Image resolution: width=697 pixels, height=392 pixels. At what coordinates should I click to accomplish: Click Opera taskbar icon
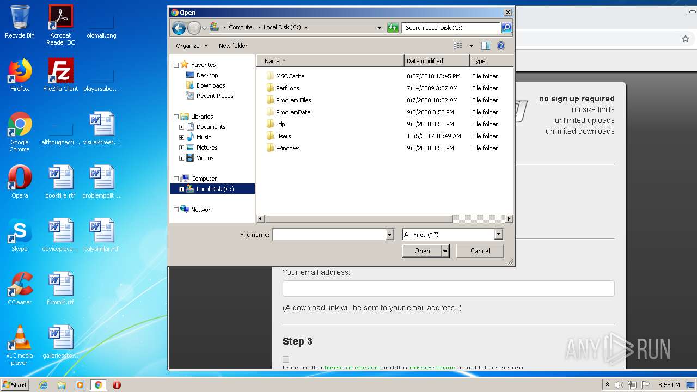pyautogui.click(x=117, y=385)
